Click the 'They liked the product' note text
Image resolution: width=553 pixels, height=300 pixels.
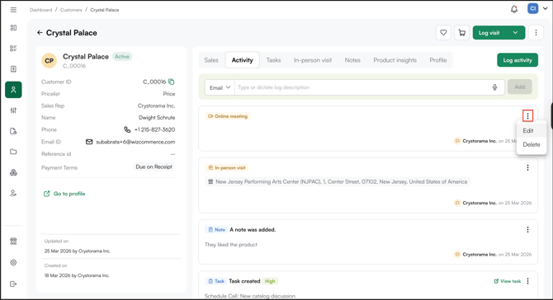[x=231, y=244]
